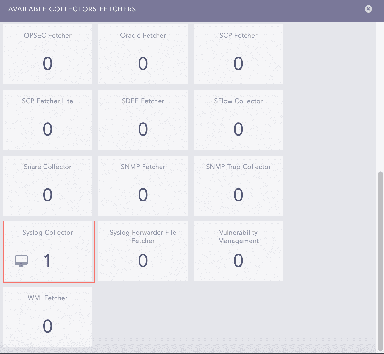The image size is (384, 354).
Task: Pick the Snare Collector tile
Action: point(48,186)
